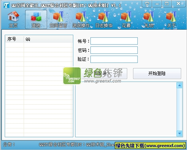Viewport: 187px width, 150px height.
Task: Click the QQ column header
Action: (48, 39)
